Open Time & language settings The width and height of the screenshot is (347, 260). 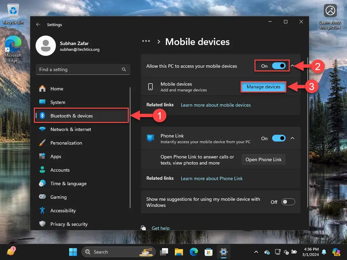pos(82,183)
